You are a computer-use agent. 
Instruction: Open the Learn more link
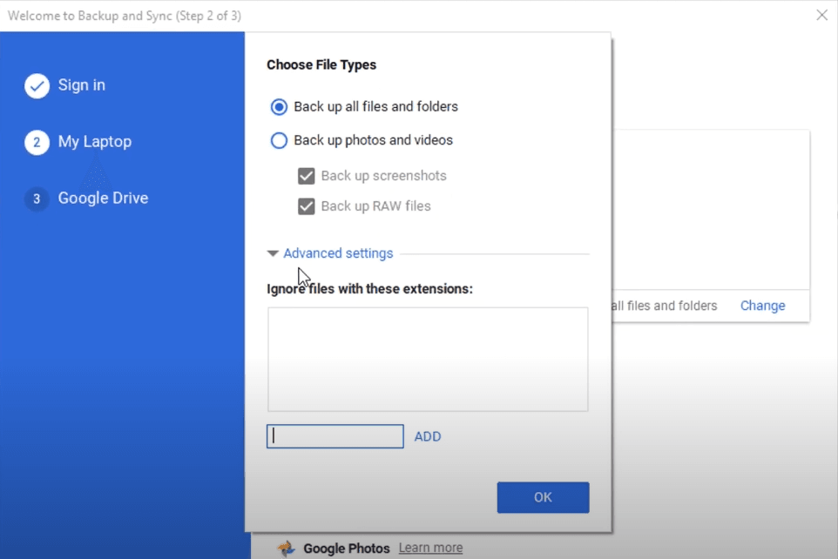click(x=430, y=549)
